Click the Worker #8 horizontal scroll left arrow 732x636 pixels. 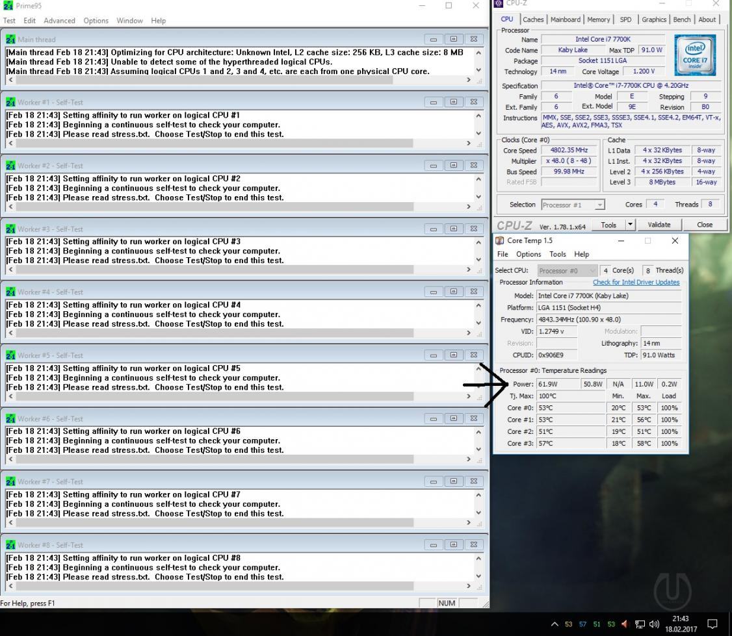click(x=11, y=586)
